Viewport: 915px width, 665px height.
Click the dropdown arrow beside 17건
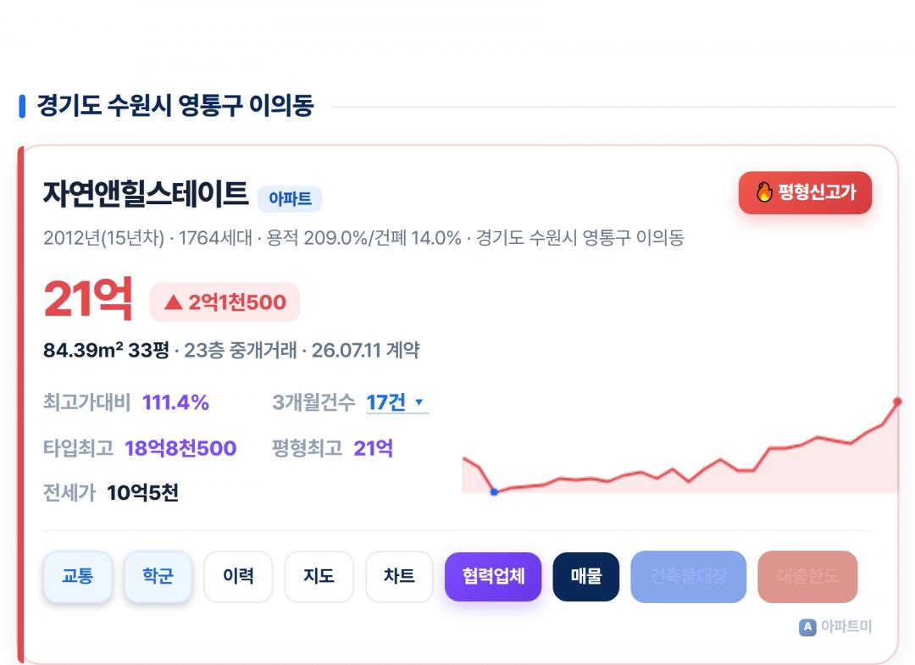tap(419, 402)
